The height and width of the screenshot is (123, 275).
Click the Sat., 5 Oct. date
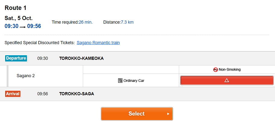click(18, 18)
